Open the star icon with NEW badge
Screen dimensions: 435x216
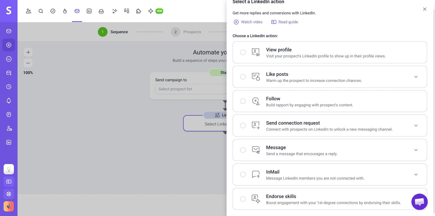click(x=155, y=11)
